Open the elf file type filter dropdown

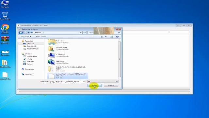pos(103,82)
